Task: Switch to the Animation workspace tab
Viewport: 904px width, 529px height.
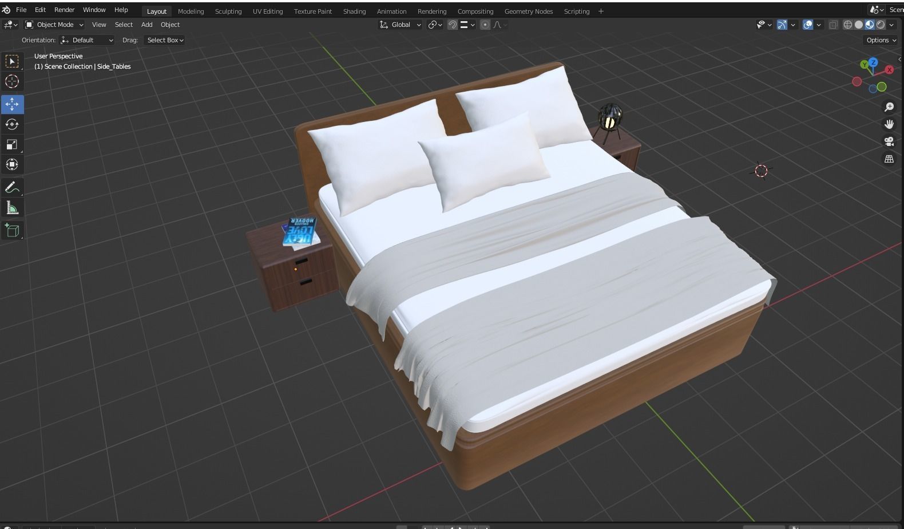Action: pyautogui.click(x=391, y=11)
